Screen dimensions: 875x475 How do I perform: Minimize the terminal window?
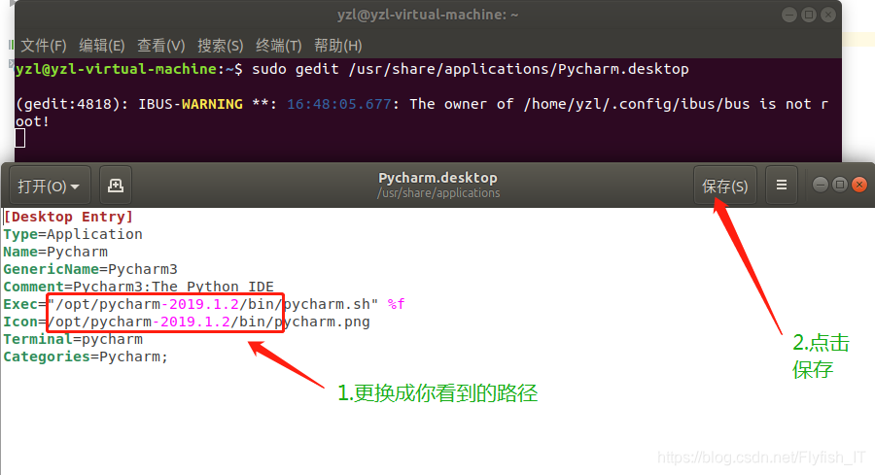click(x=789, y=15)
